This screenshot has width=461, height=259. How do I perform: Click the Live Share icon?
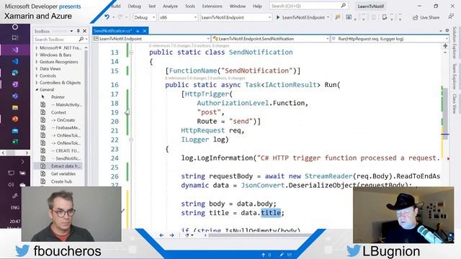pos(415,17)
